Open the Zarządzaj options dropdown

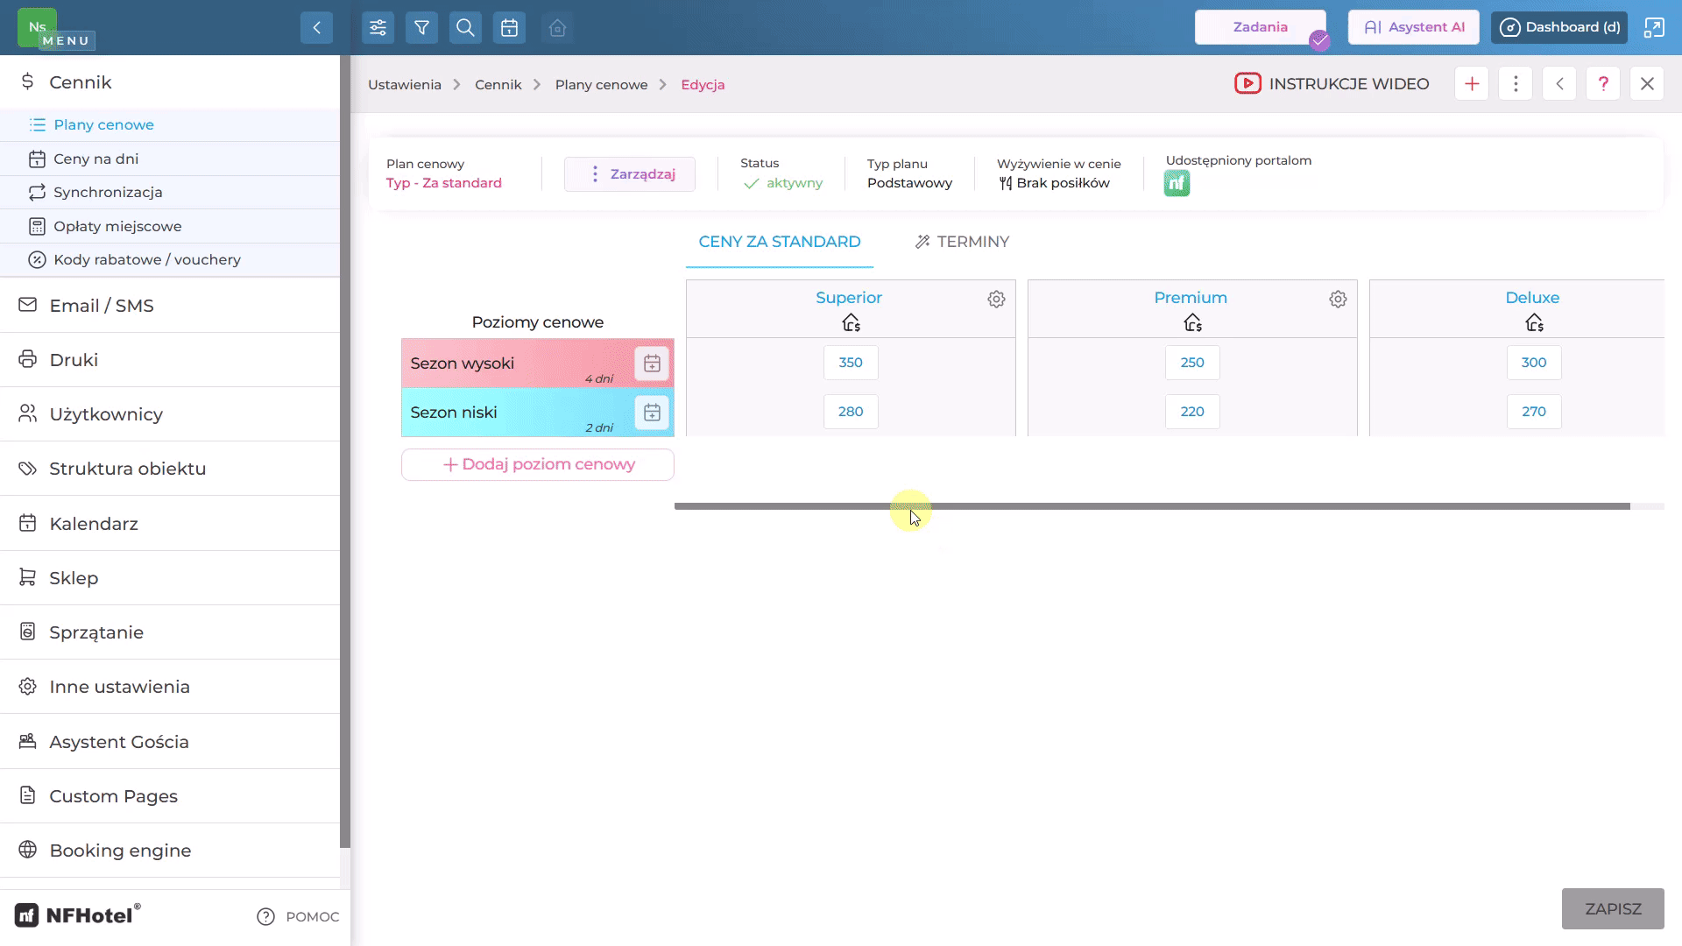pos(630,174)
